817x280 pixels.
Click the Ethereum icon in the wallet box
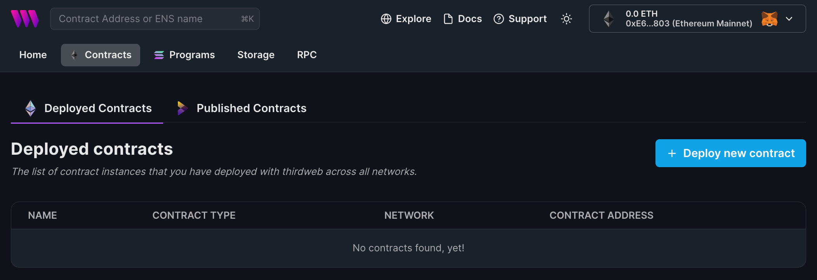point(608,18)
